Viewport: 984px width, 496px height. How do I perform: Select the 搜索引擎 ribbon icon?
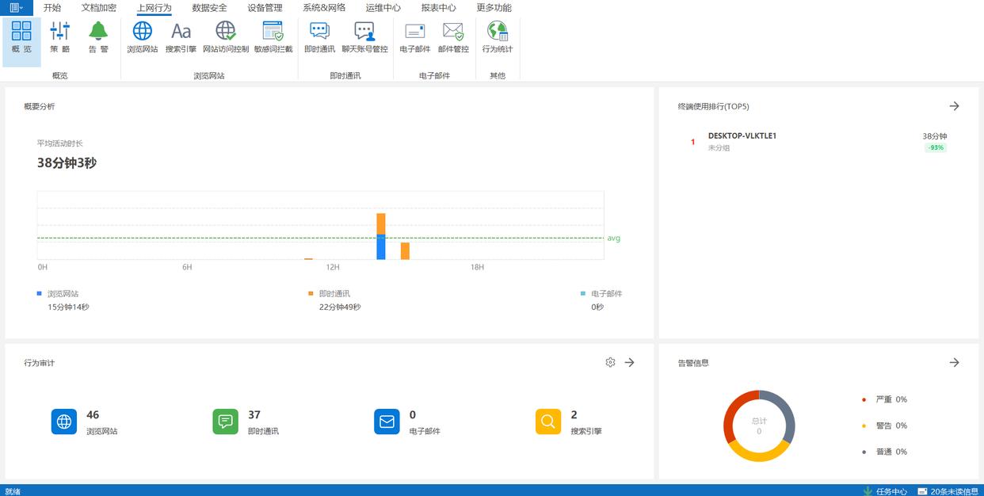coord(181,37)
